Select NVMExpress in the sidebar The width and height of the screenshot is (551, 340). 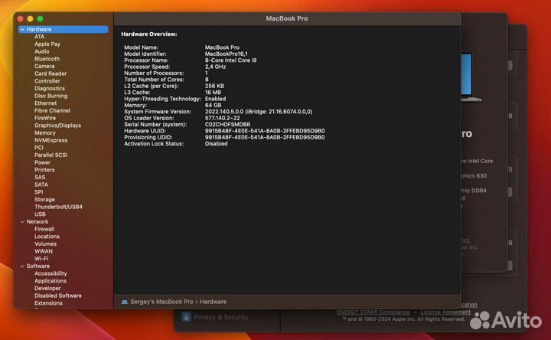click(x=51, y=140)
